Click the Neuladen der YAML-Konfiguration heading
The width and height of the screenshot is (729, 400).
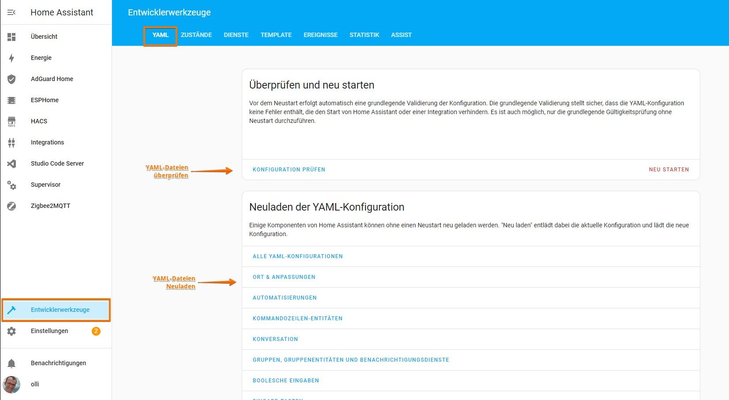327,207
